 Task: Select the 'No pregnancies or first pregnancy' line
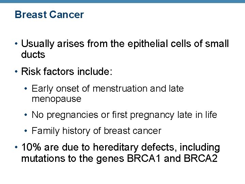(125, 115)
